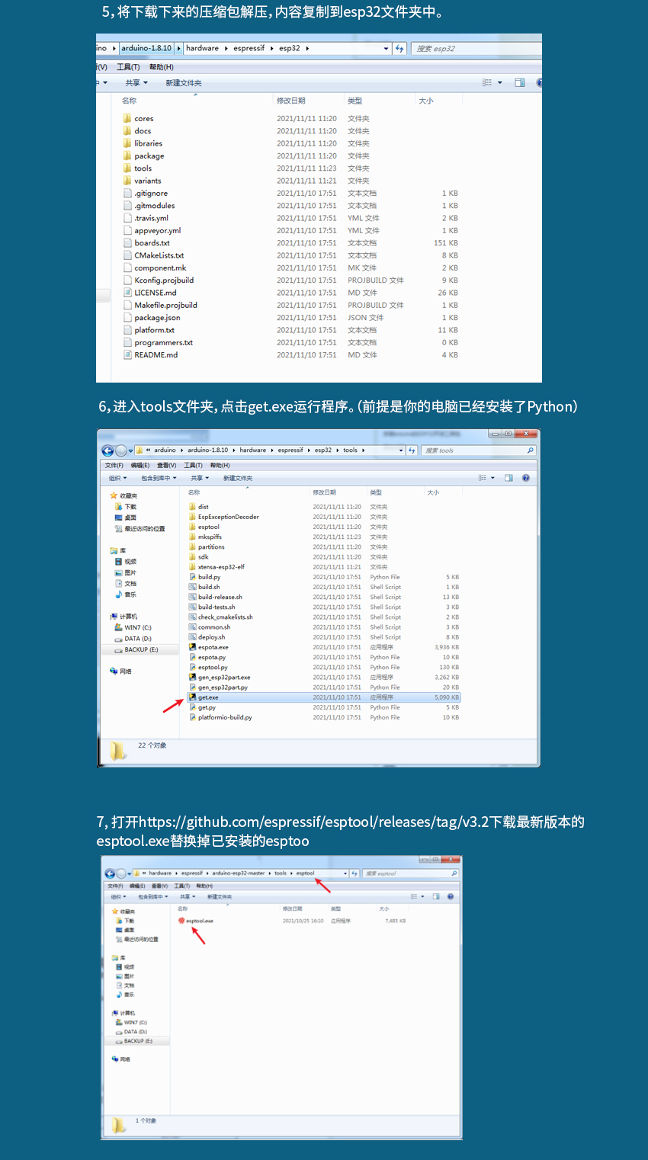Click the esptool.exe file icon
The height and width of the screenshot is (1160, 648).
click(x=181, y=921)
